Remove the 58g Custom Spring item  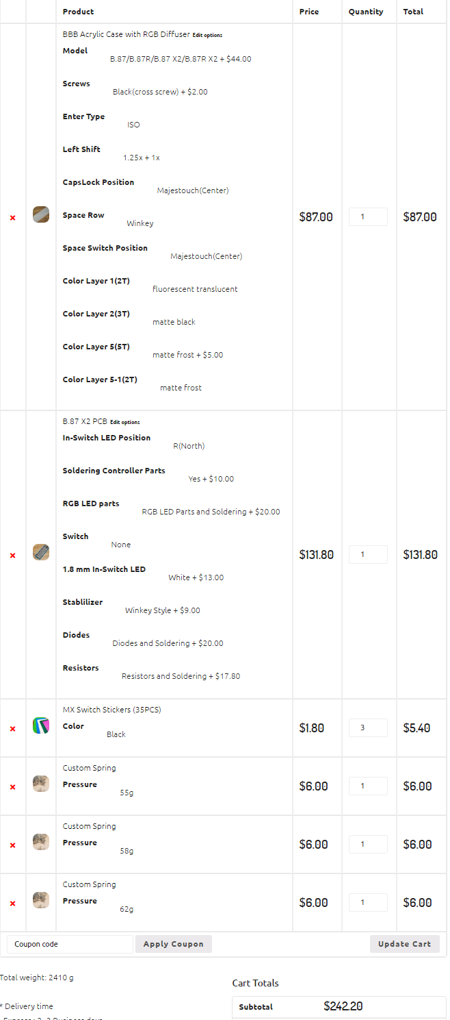coord(12,845)
